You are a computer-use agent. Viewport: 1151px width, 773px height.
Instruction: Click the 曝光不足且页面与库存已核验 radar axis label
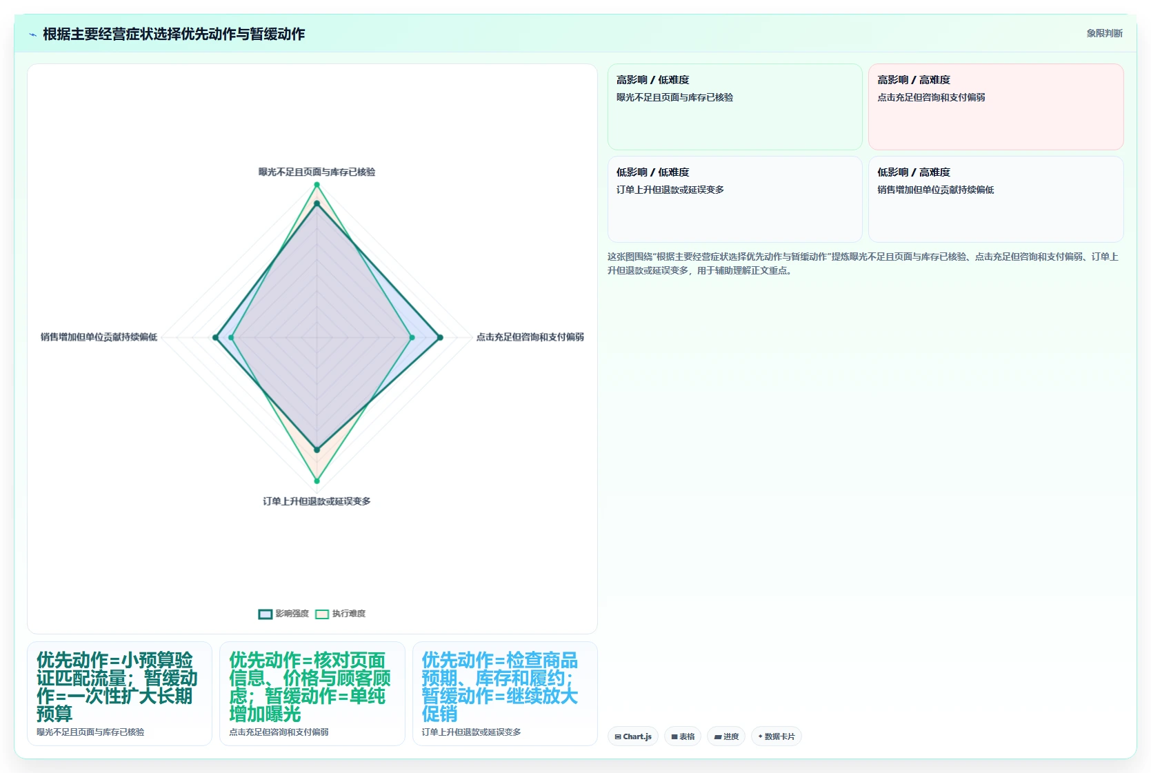coord(317,172)
